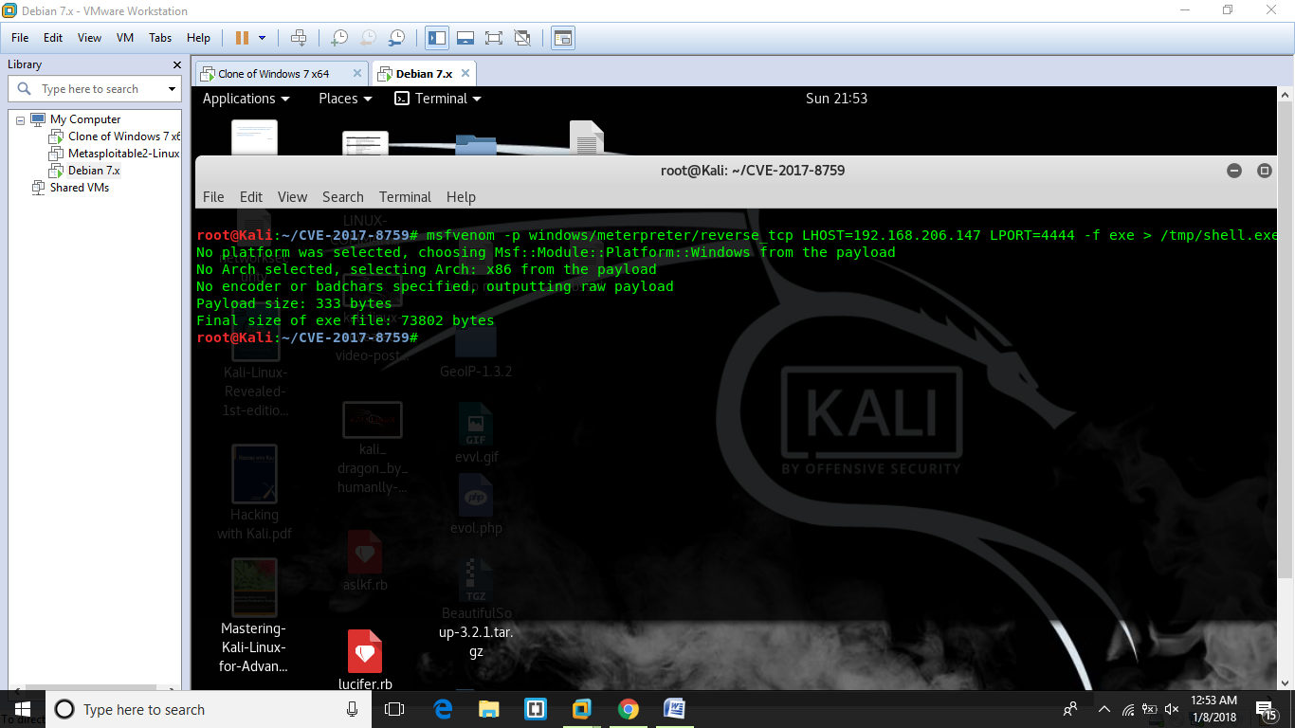The width and height of the screenshot is (1295, 728).
Task: Open VMware View menu
Action: pos(90,38)
